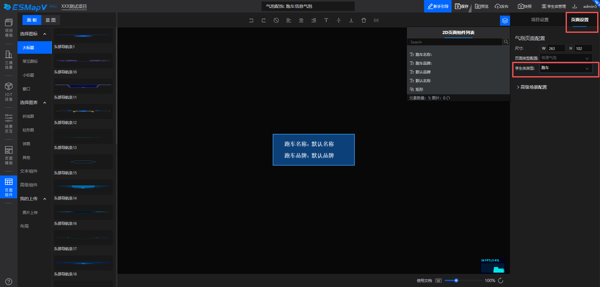The image size is (600, 287).
Task: Open the 三维场景 sidebar section
Action: click(x=9, y=60)
